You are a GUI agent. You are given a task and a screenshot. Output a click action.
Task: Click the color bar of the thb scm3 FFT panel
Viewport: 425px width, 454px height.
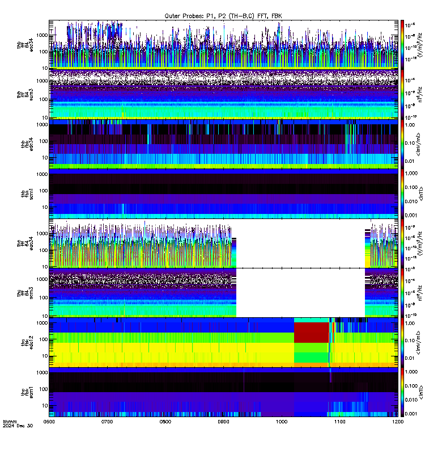(402, 94)
